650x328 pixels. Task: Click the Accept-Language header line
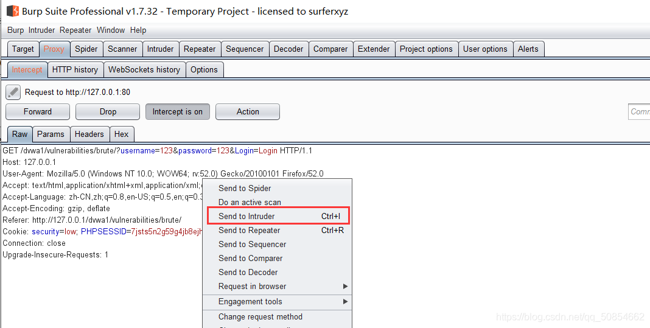[103, 197]
